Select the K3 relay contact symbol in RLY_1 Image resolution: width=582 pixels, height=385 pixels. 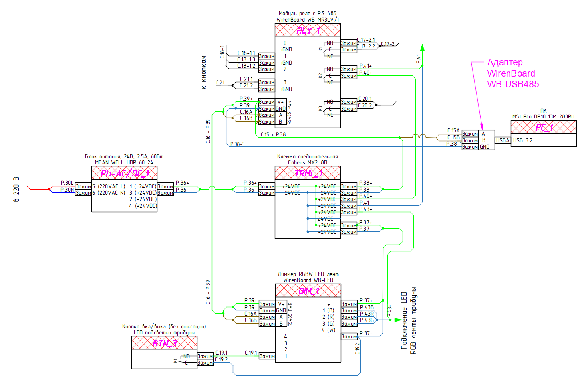[328, 108]
